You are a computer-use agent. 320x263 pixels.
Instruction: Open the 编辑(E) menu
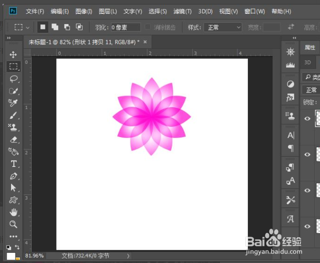click(60, 11)
